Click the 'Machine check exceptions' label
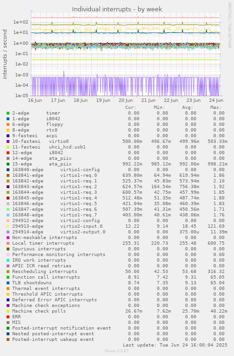This screenshot has width=234, height=356. point(46,306)
